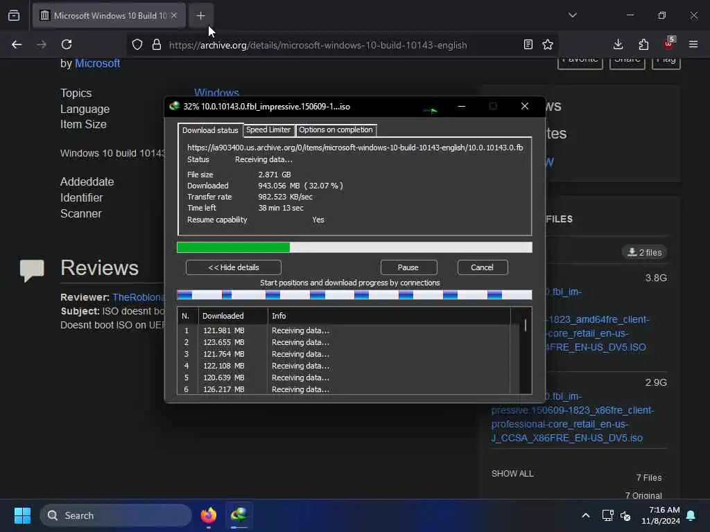Image resolution: width=710 pixels, height=532 pixels.
Task: Click the site security padlock icon
Action: pos(157,44)
